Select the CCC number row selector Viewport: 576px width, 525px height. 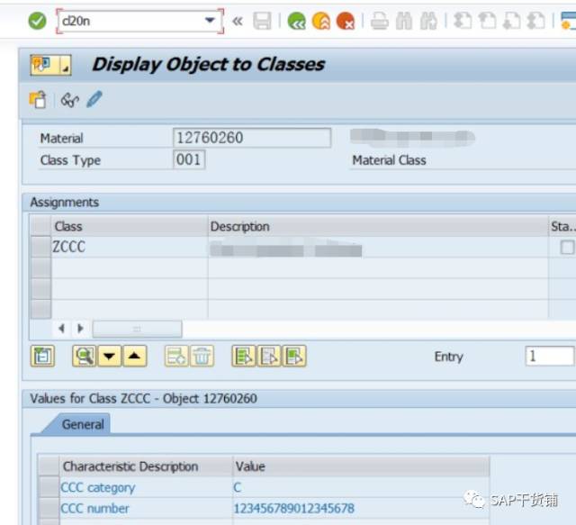(x=49, y=509)
